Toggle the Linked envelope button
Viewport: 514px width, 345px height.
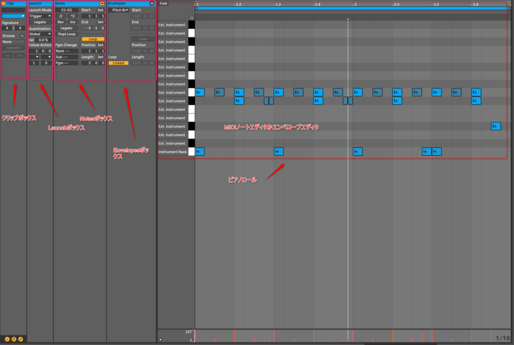pyautogui.click(x=118, y=63)
